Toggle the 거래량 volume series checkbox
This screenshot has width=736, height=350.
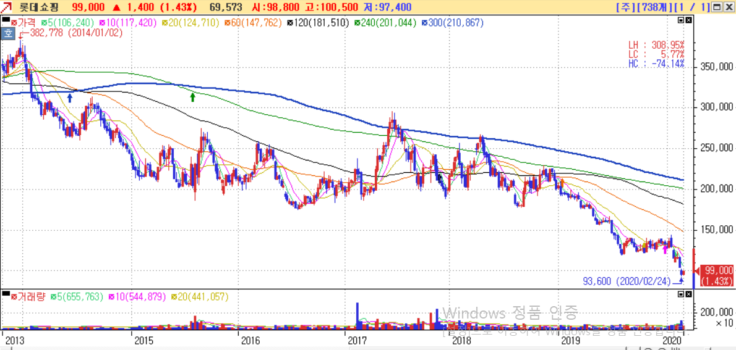pos(14,296)
